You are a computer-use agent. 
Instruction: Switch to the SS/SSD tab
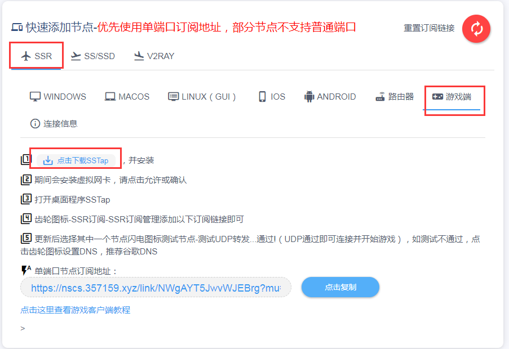(x=93, y=56)
